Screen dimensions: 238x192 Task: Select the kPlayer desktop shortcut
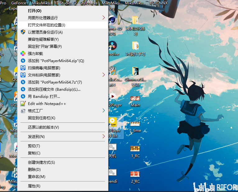[112, 96]
